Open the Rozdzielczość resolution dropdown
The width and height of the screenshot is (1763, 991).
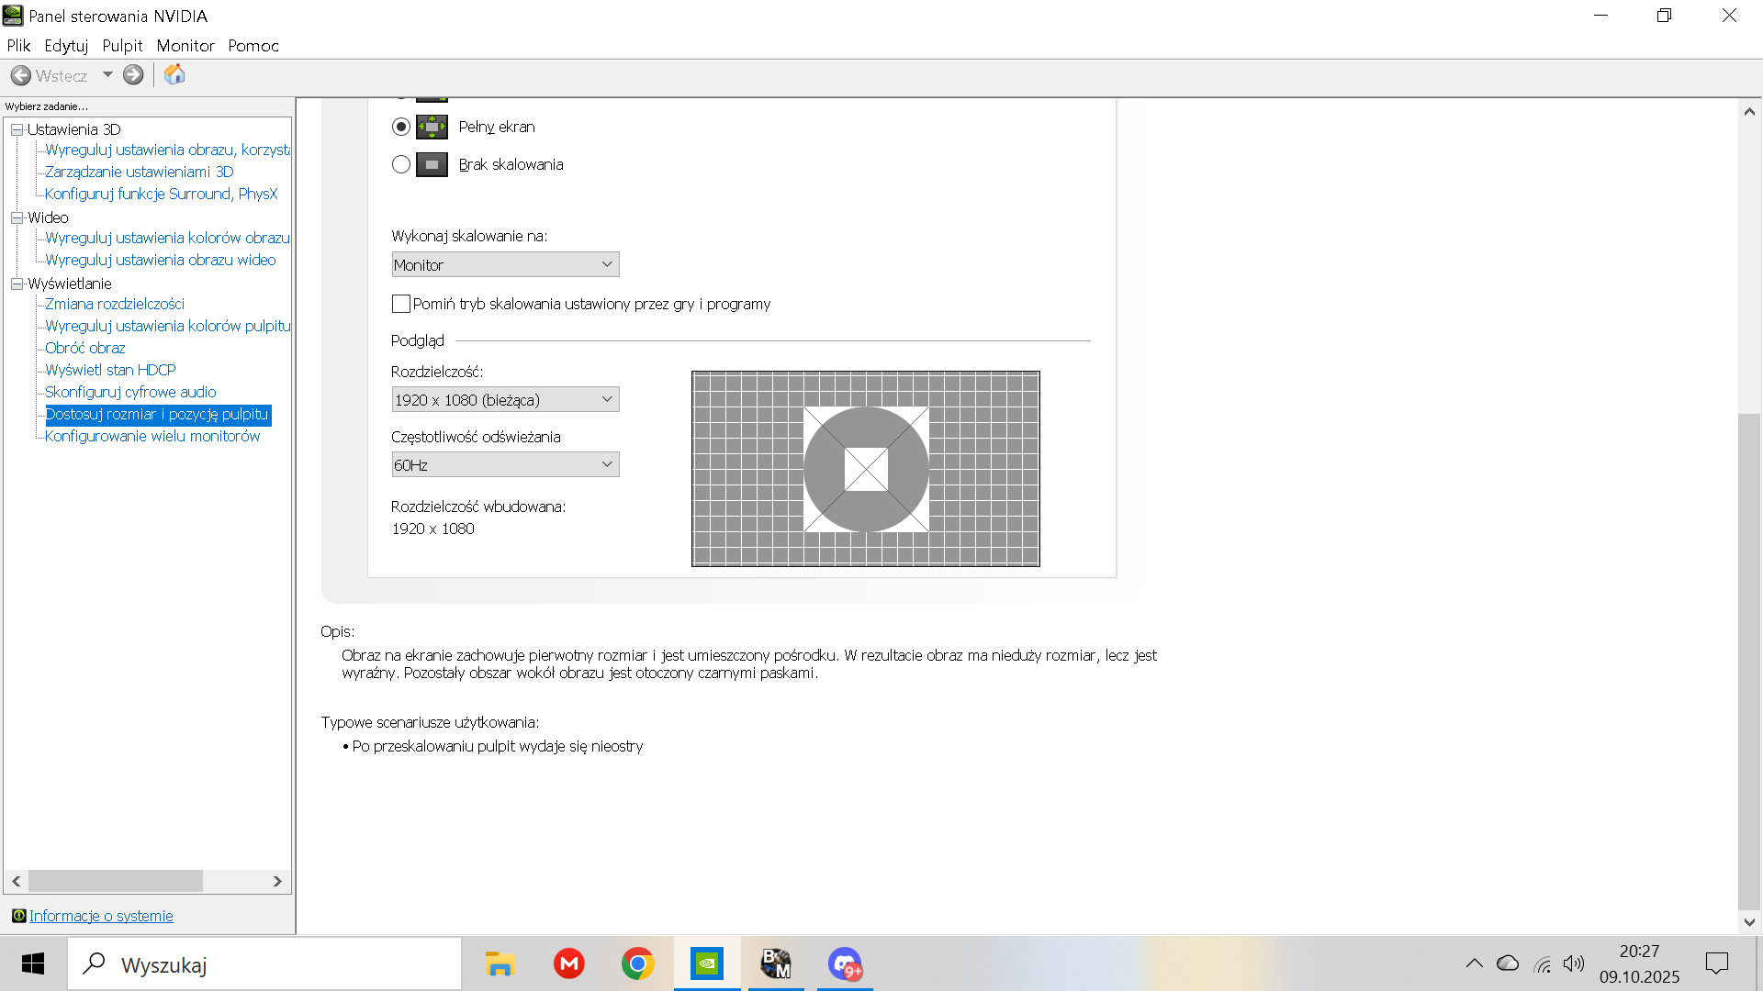click(x=505, y=399)
